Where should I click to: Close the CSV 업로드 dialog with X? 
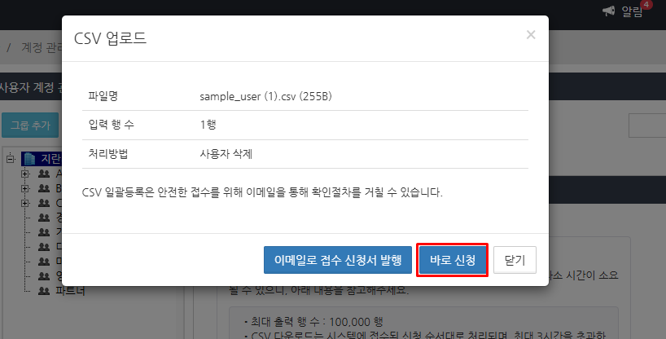tap(531, 35)
